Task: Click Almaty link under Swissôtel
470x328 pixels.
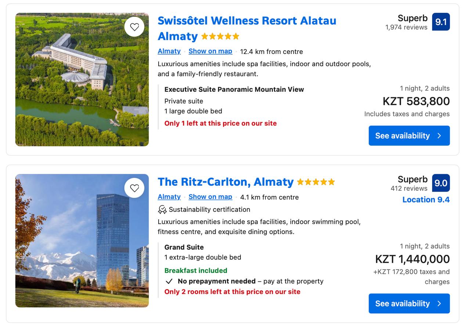Action: pos(169,51)
